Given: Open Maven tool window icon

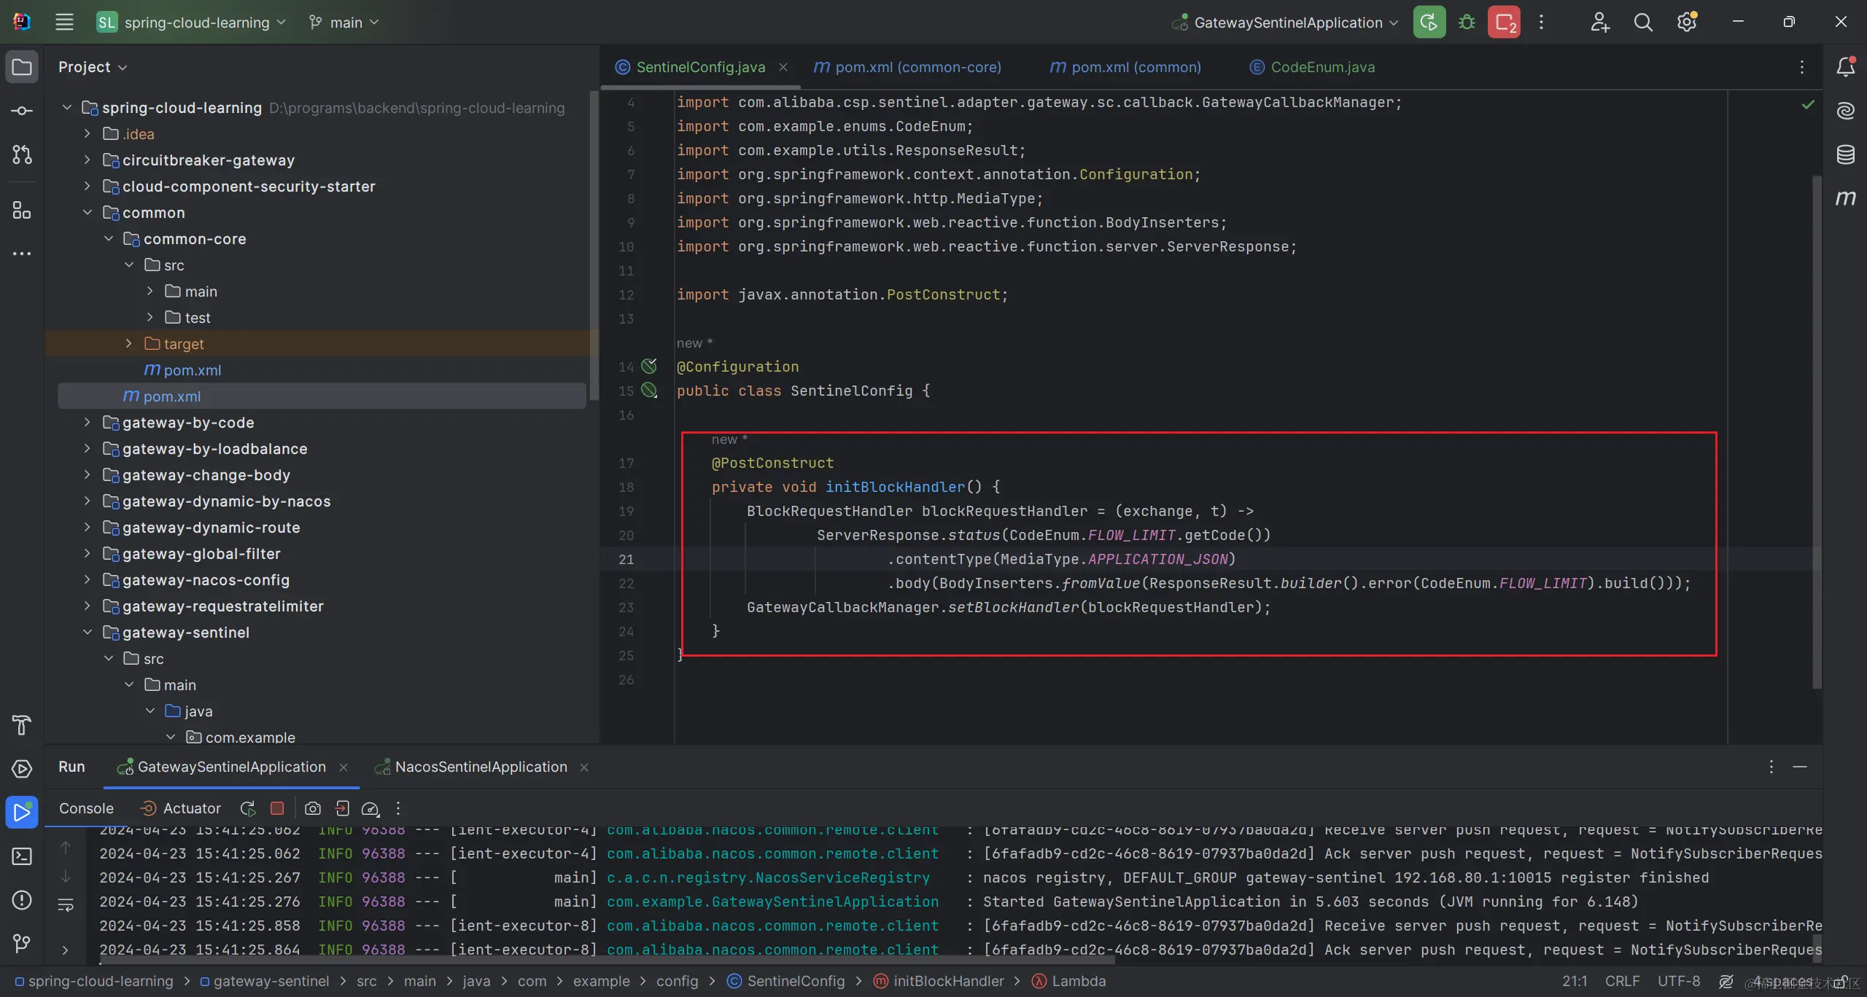Looking at the screenshot, I should [1845, 198].
